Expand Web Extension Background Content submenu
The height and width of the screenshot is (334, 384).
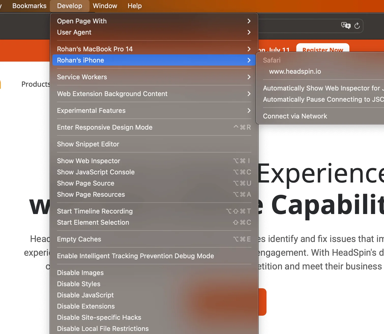154,94
